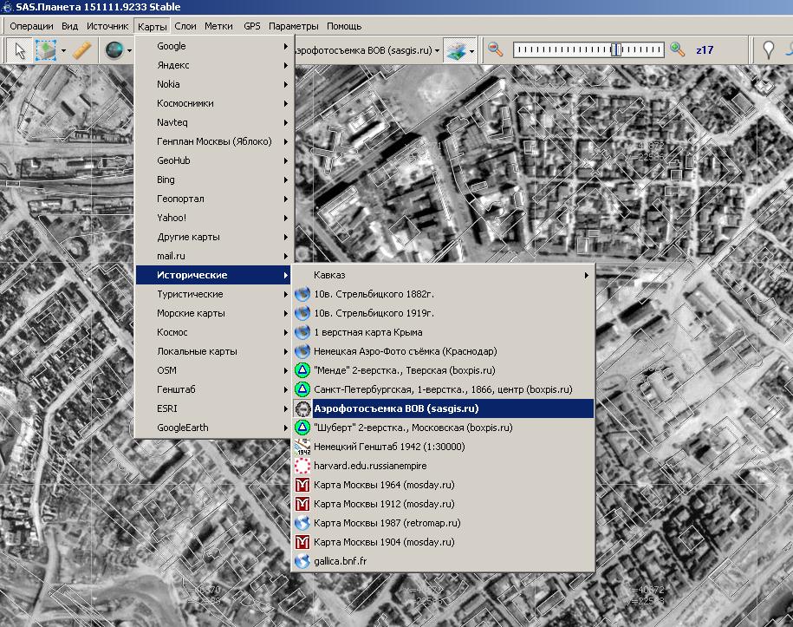Expand the Геопортал submenu

click(x=214, y=199)
